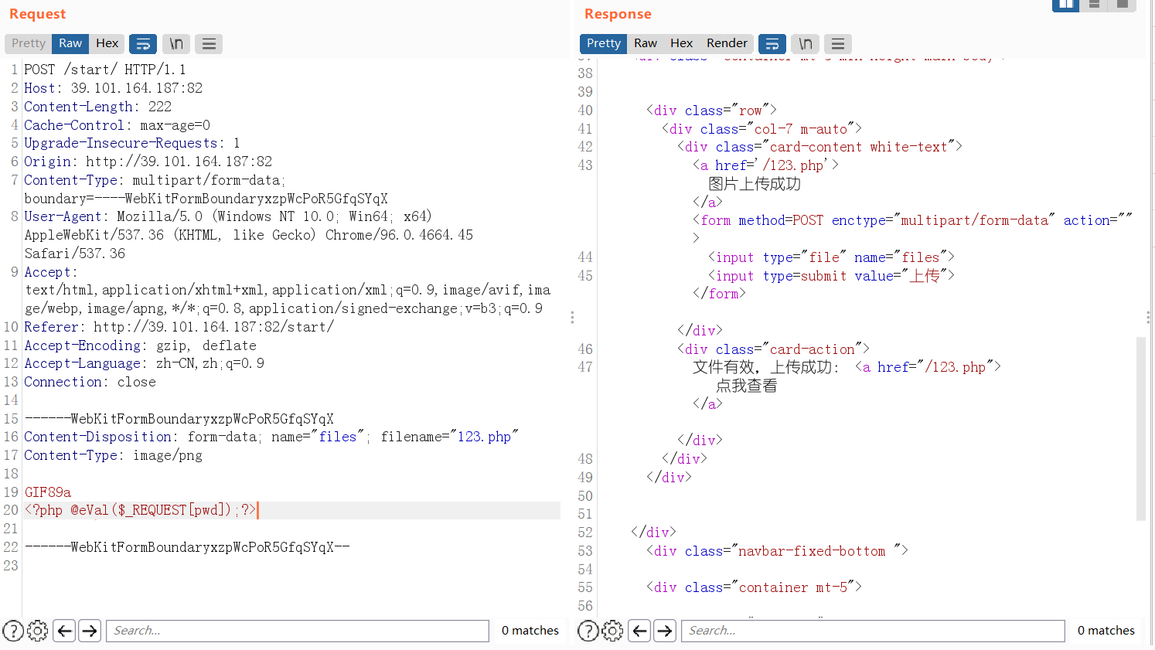
Task: Click the Cache-Control header line
Action: click(117, 125)
